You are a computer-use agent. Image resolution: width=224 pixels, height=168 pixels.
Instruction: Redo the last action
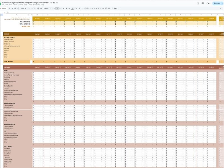tap(12, 8)
